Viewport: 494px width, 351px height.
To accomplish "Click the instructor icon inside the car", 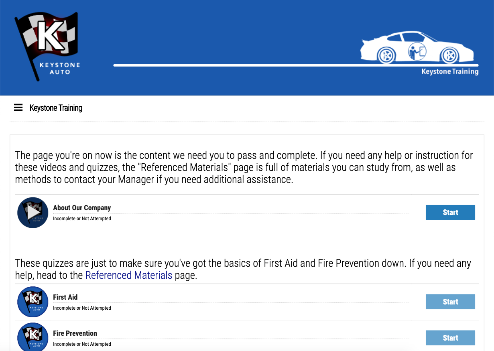I will [x=417, y=52].
